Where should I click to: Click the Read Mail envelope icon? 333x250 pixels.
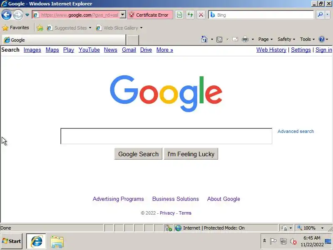(235, 39)
